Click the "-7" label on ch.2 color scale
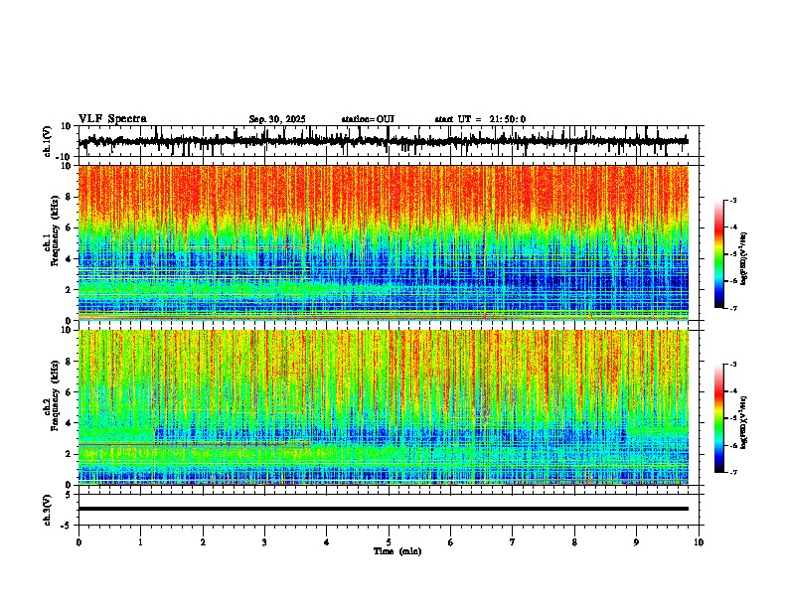 731,472
